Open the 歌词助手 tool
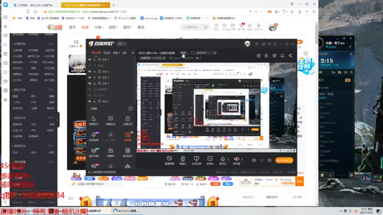Viewport: 383px width, 215px height. (127, 152)
